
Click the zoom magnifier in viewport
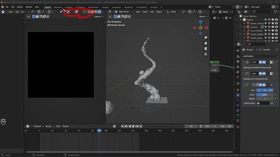point(206,38)
